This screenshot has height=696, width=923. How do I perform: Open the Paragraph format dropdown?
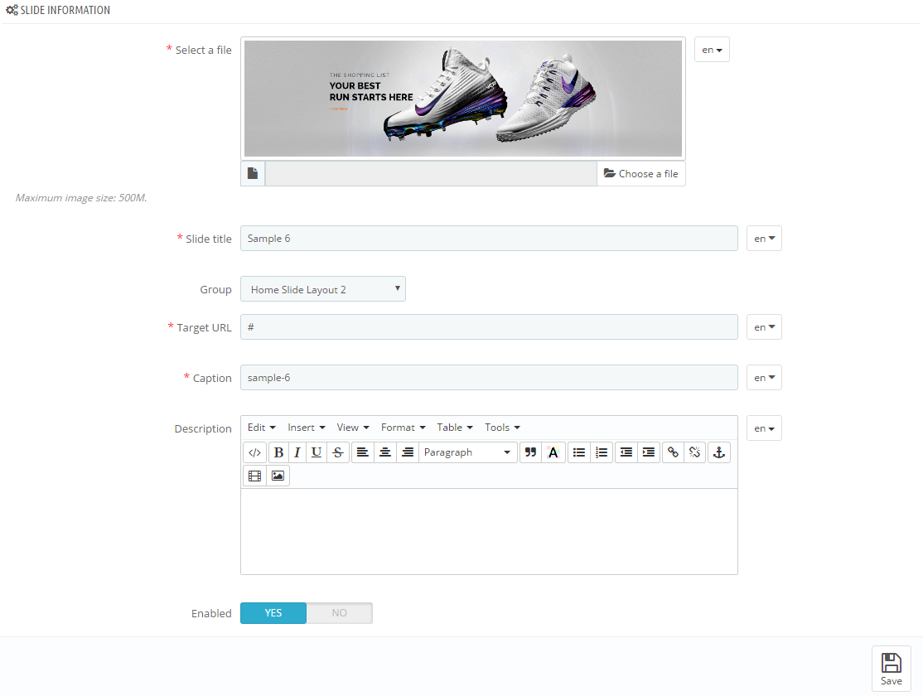pos(468,452)
